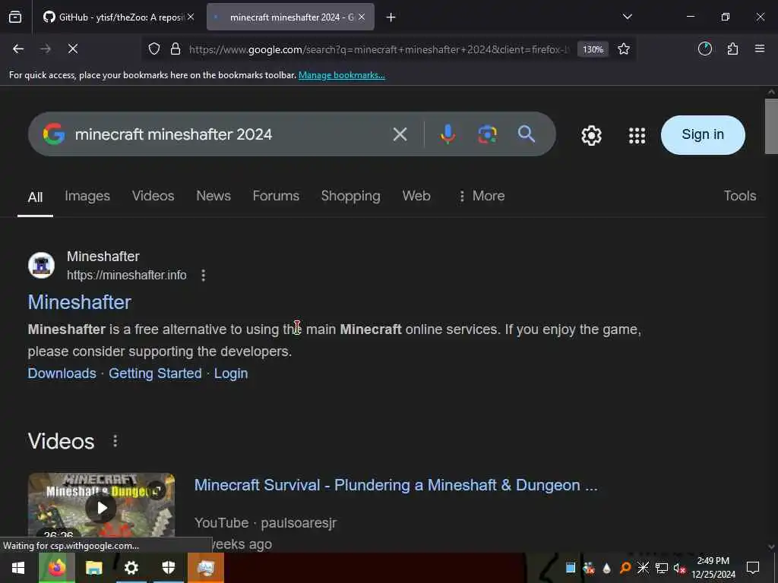Open tracking protection shield icon
This screenshot has width=778, height=583.
154,49
